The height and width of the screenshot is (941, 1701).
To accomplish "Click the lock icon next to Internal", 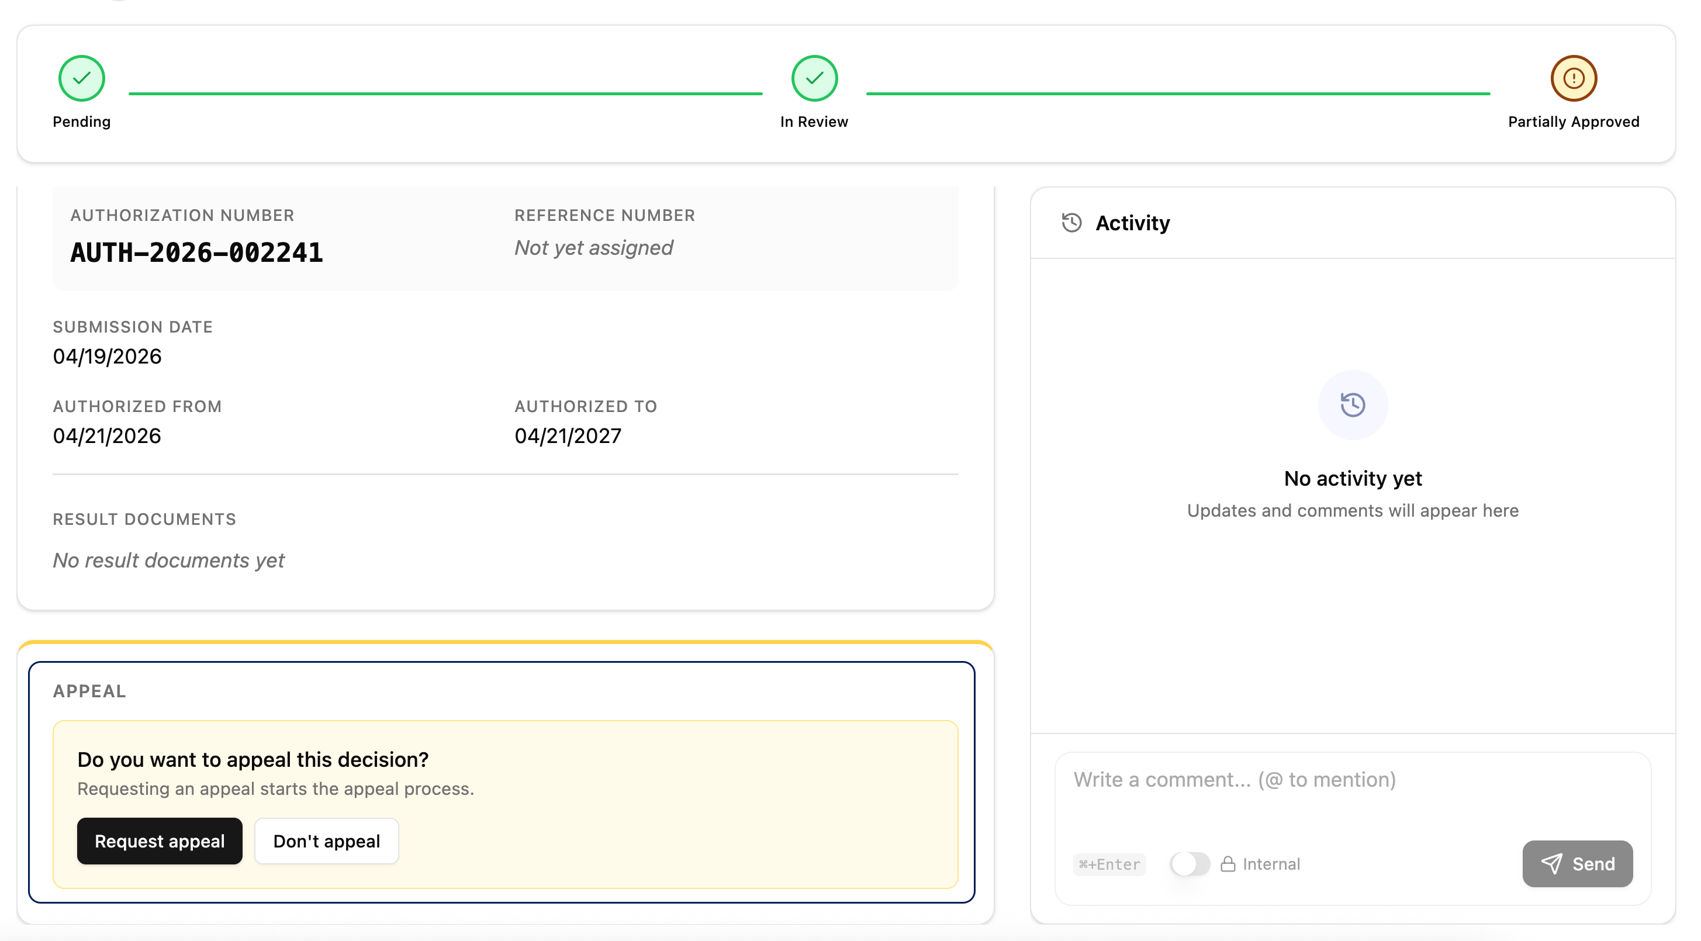I will [x=1228, y=864].
